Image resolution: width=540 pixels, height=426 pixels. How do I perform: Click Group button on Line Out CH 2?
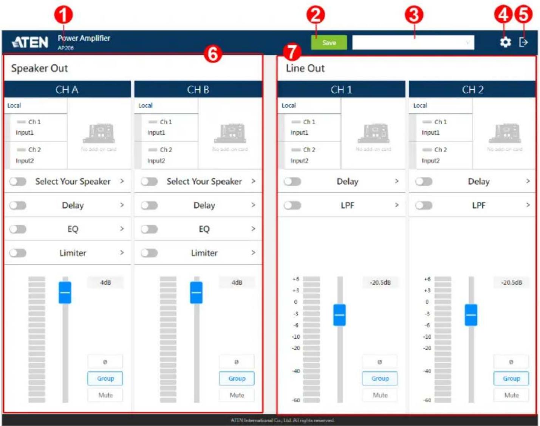pyautogui.click(x=511, y=378)
